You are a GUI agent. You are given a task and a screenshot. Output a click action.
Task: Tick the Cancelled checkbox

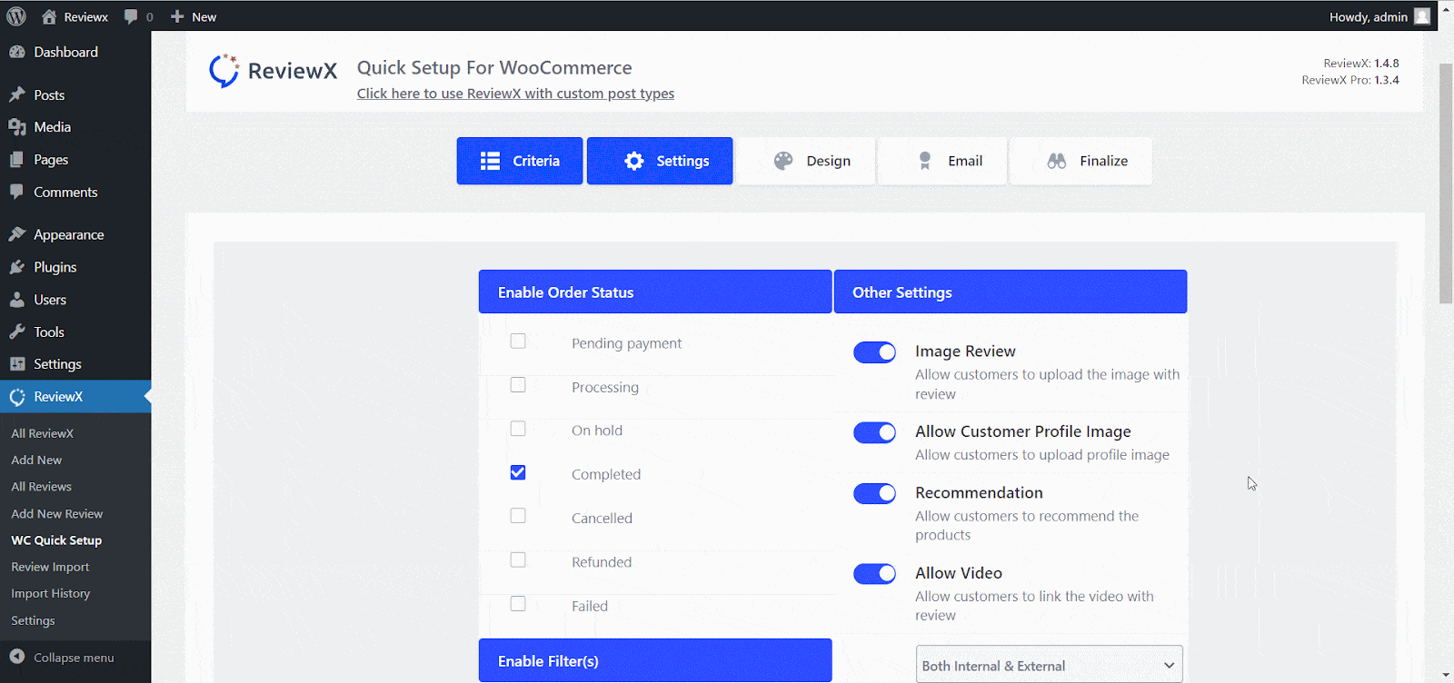point(518,516)
